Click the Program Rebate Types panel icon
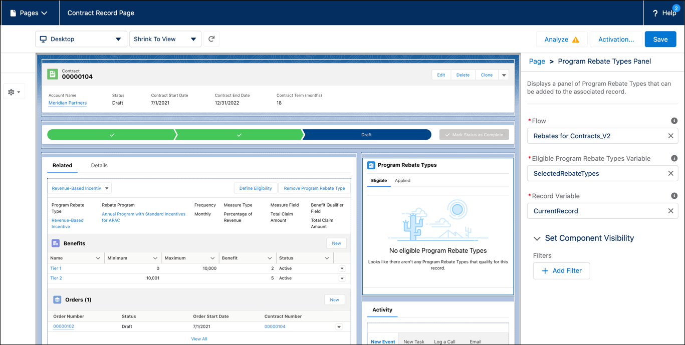Viewport: 685px width, 345px height. point(371,165)
